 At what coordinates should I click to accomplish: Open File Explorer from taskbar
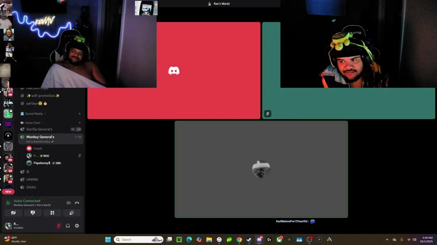[209, 240]
